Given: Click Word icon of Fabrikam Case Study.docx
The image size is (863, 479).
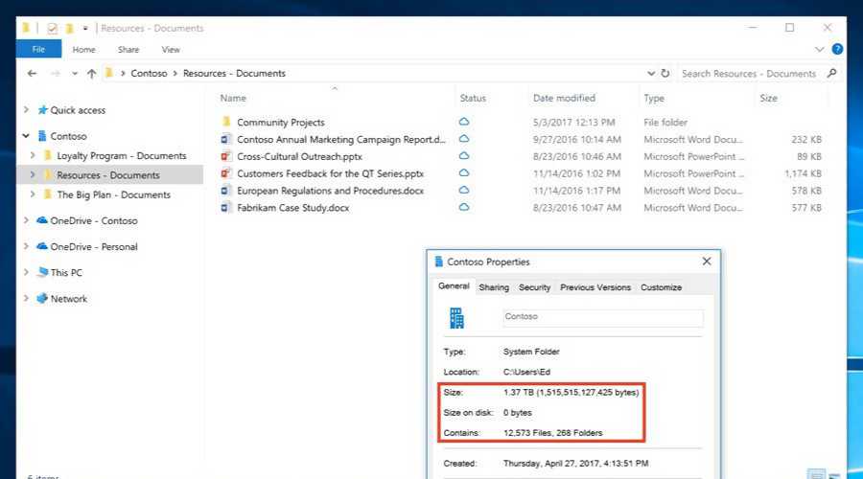Looking at the screenshot, I should [x=225, y=207].
